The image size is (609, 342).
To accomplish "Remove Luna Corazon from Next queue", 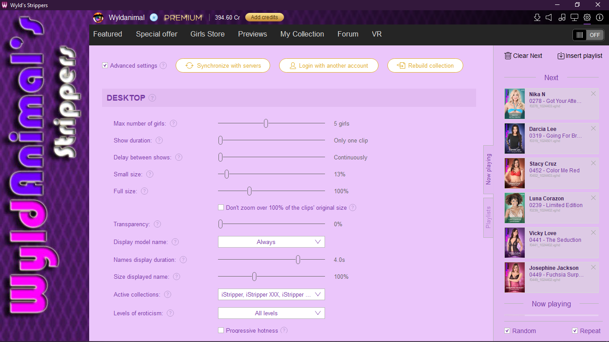I will click(593, 198).
